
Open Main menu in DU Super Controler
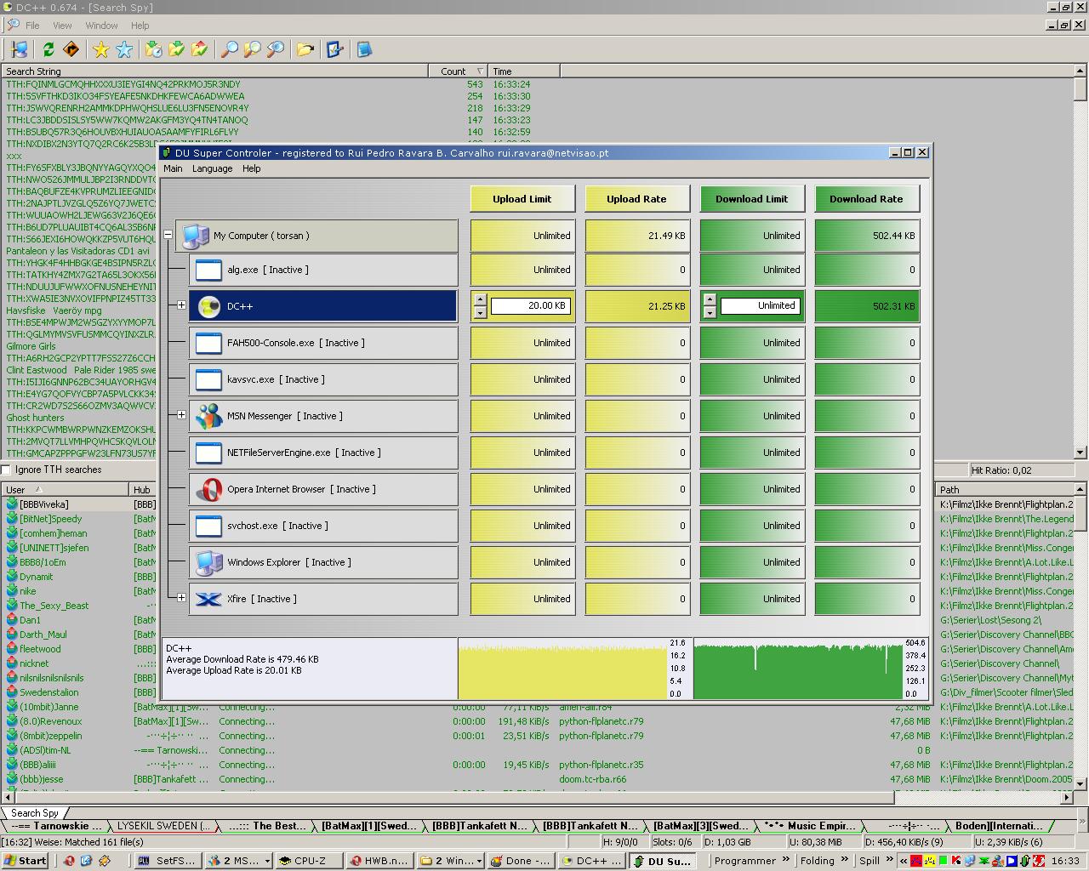click(173, 168)
